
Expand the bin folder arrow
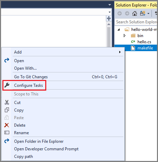(x=125, y=36)
